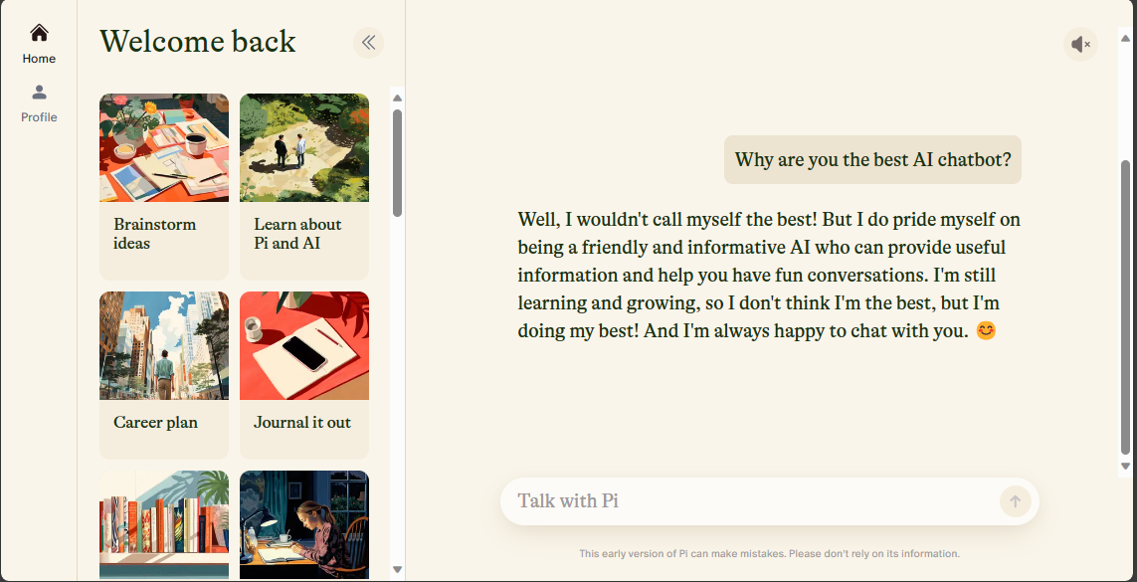Viewport: 1137px width, 582px height.
Task: Send message with the arrow button
Action: (x=1016, y=500)
